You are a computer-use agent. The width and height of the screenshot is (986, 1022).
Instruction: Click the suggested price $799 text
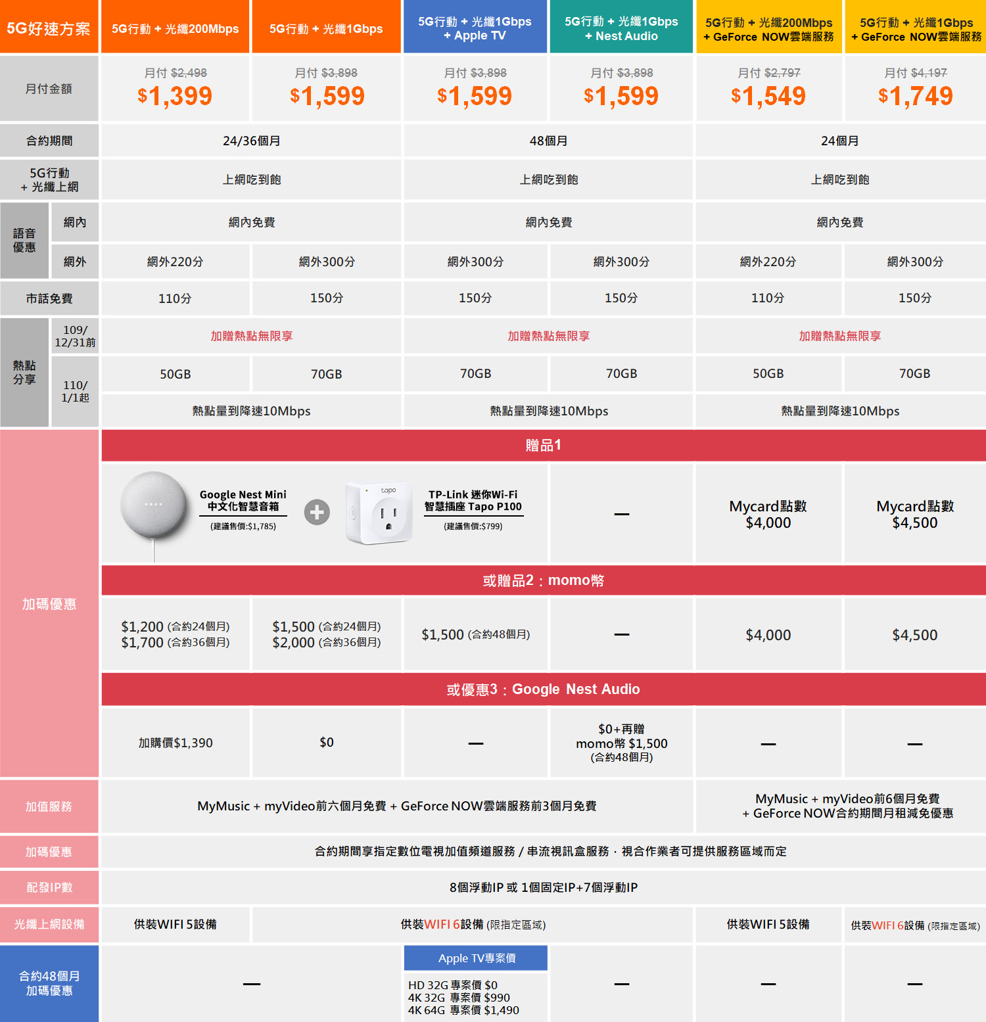tap(473, 526)
